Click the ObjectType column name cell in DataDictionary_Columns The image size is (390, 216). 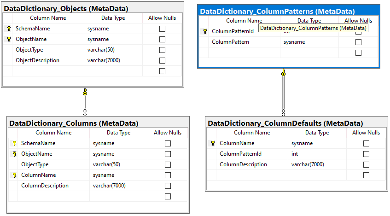[35, 164]
